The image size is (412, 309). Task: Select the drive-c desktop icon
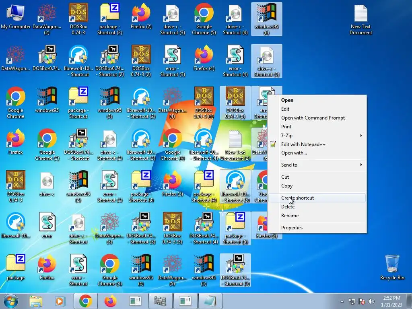(47, 183)
